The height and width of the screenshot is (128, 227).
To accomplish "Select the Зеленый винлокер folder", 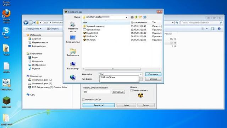I will click(x=95, y=26).
